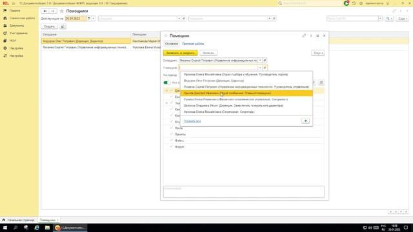Viewport: 413px width, 232px height.
Task: Click the Создать button in the list
Action: pyautogui.click(x=49, y=26)
